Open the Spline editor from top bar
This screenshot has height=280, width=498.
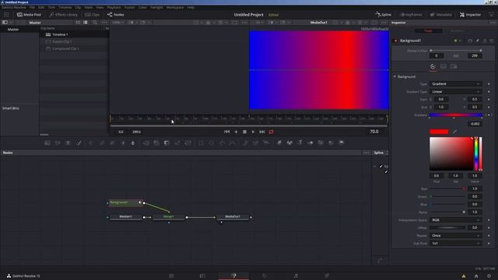pyautogui.click(x=384, y=15)
